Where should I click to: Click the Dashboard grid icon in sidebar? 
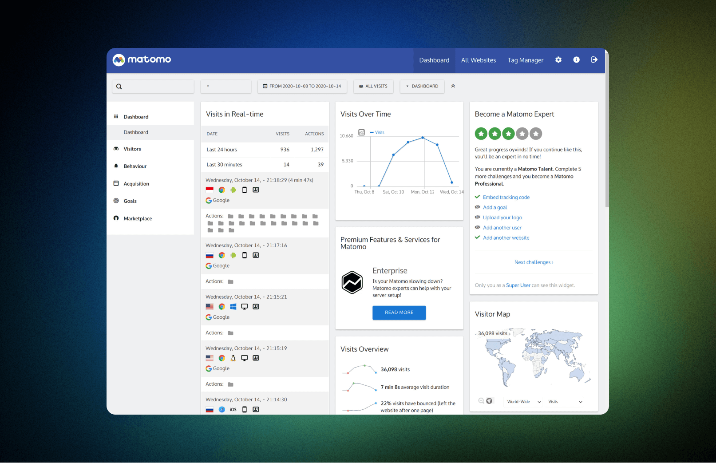tap(116, 116)
